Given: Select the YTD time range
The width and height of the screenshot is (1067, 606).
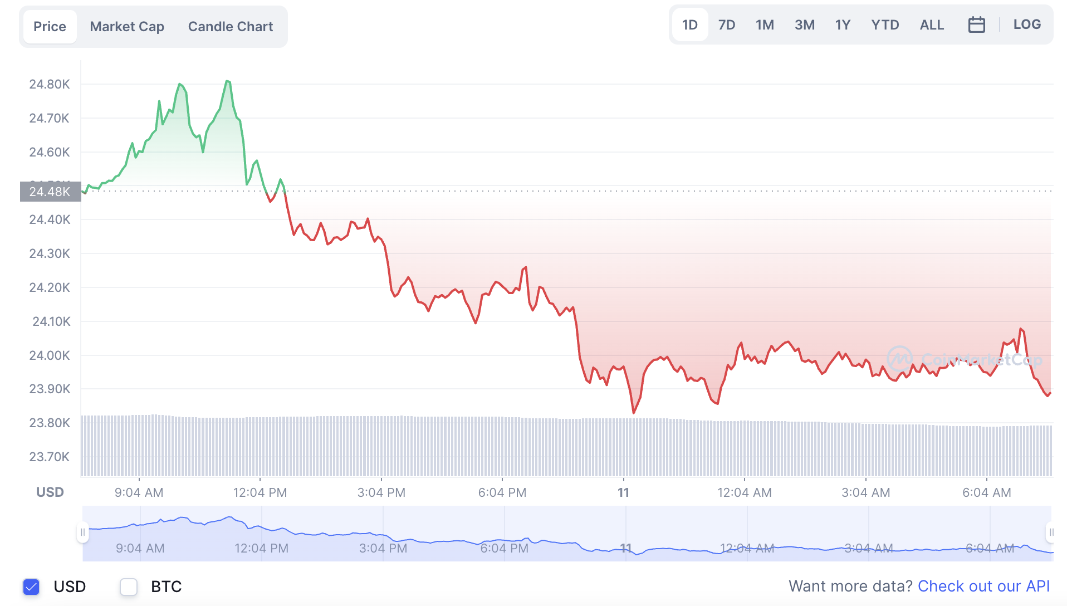Looking at the screenshot, I should pos(885,25).
